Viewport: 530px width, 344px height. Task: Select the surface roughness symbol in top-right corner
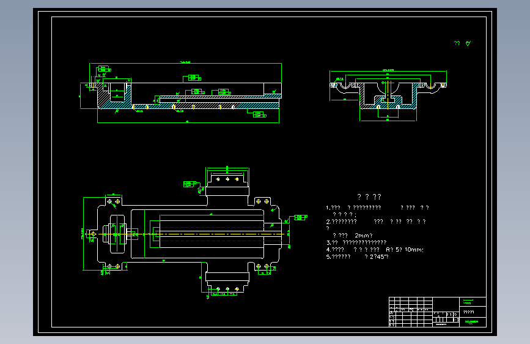tap(468, 43)
